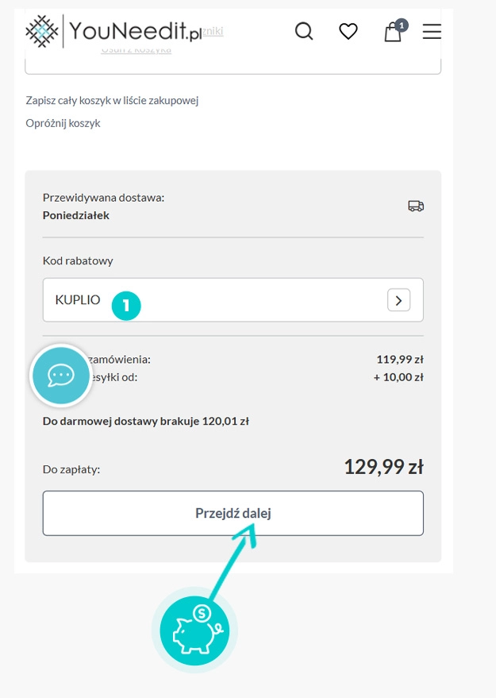Click the teal number 1 step marker
Viewport: 496px width, 698px height.
pos(126,305)
